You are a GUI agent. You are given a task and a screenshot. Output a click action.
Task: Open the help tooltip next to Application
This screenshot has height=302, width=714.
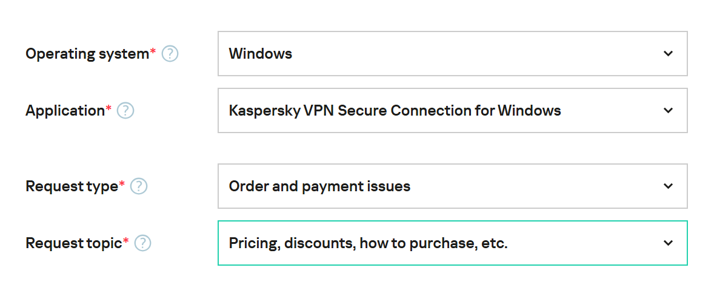tap(125, 111)
